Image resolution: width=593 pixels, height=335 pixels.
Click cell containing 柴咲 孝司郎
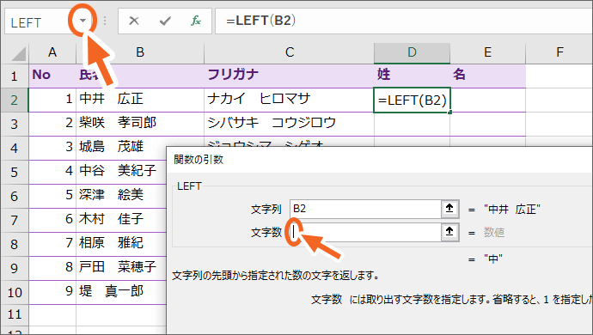coord(140,124)
